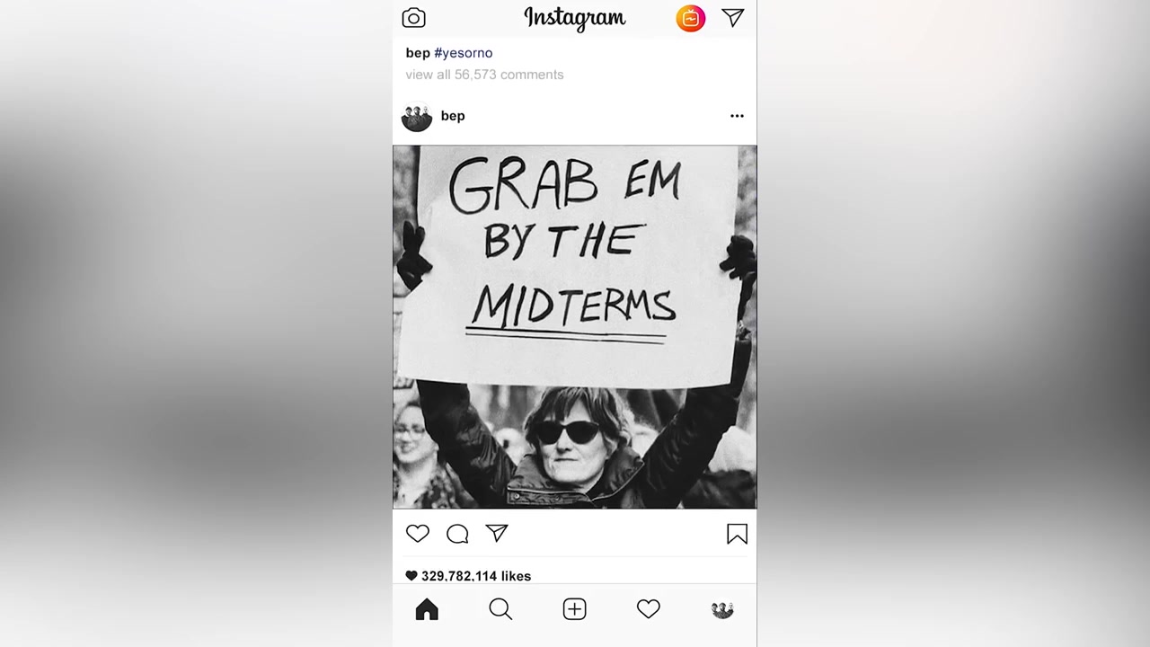Image resolution: width=1150 pixels, height=647 pixels.
Task: Open the activity heart tab
Action: pyautogui.click(x=648, y=609)
